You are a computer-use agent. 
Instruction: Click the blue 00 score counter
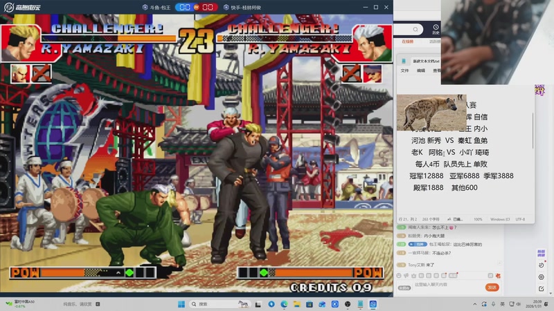pyautogui.click(x=185, y=8)
